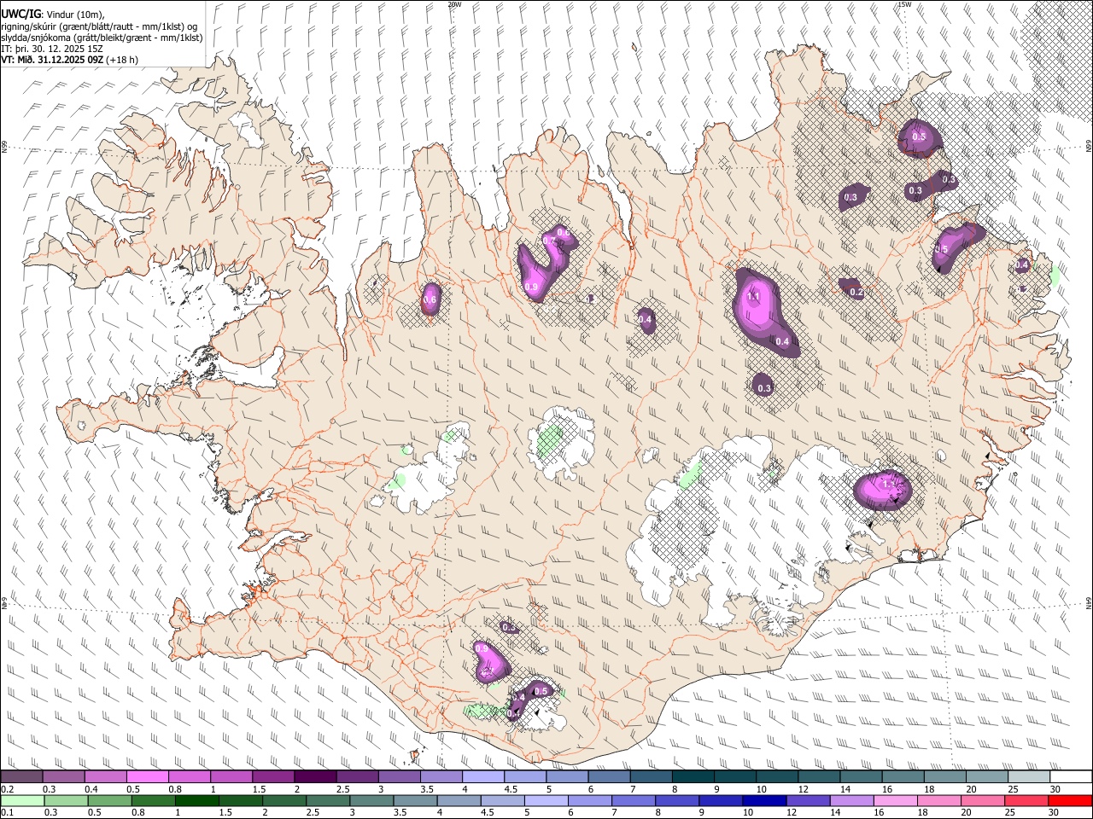Click the '64N' latitude label on the right edge
Image resolution: width=1093 pixels, height=819 pixels.
pyautogui.click(x=1089, y=603)
